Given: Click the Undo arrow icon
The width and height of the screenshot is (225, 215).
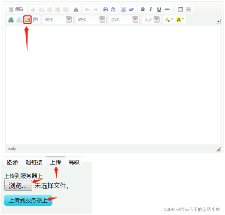Looking at the screenshot, I should (87, 9).
